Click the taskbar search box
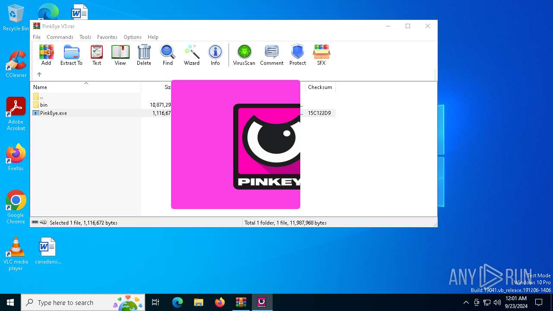Image resolution: width=553 pixels, height=311 pixels. pos(83,302)
